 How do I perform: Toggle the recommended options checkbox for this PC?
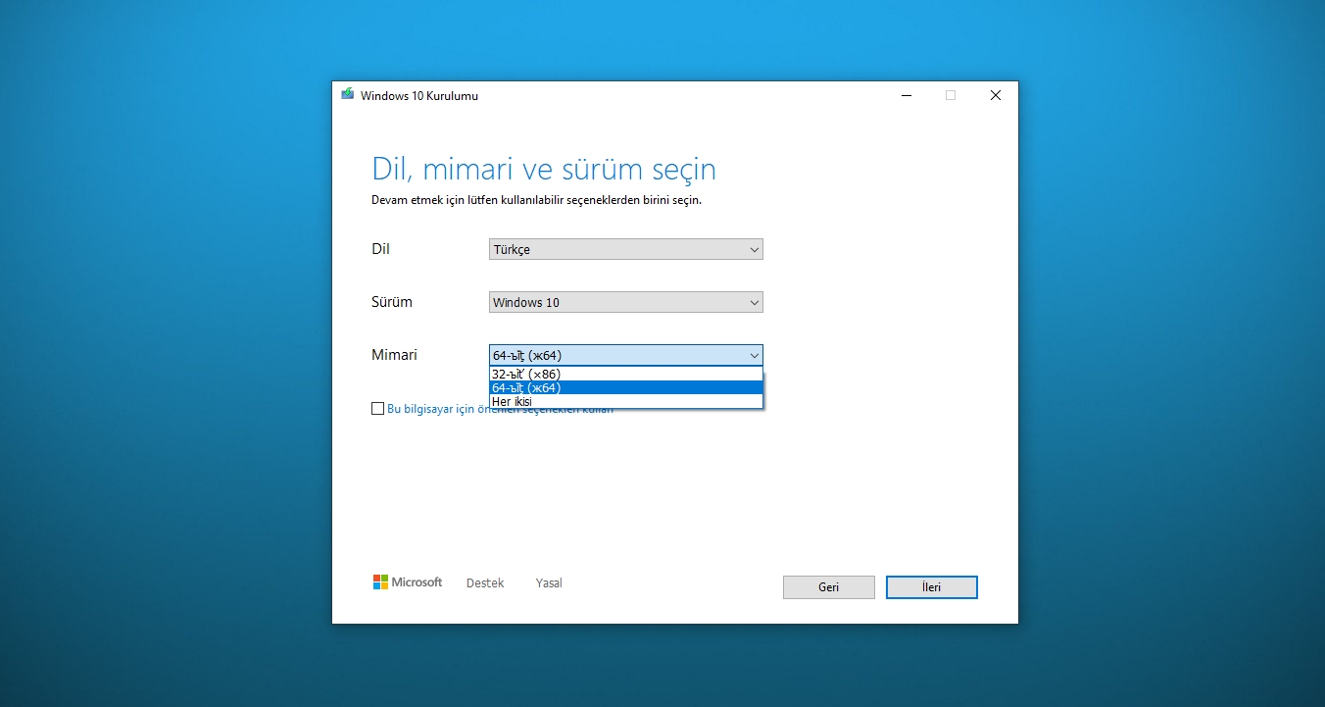pyautogui.click(x=378, y=409)
